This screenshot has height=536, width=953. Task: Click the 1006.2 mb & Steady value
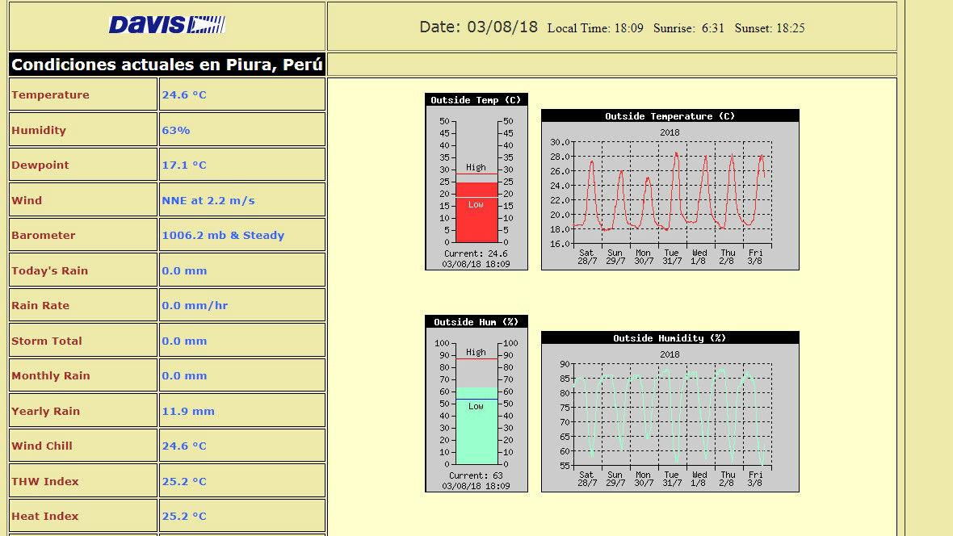point(223,236)
